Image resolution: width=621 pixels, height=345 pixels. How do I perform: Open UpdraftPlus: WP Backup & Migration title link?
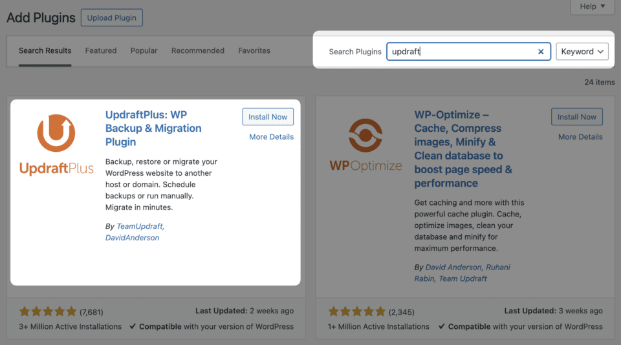click(x=153, y=128)
